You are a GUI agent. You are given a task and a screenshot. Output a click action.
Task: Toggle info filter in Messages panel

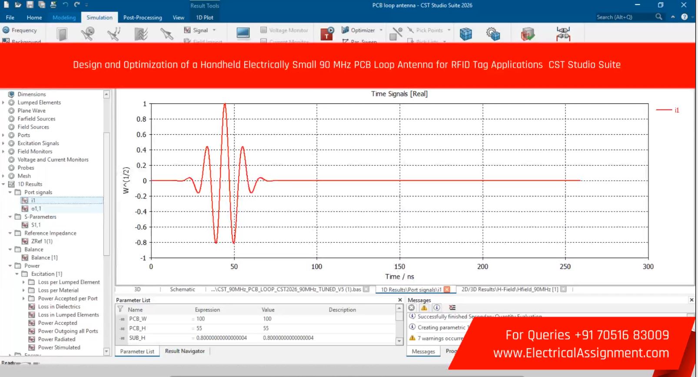pos(437,308)
